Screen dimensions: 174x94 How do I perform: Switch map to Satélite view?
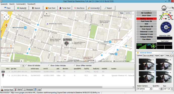(x=128, y=13)
